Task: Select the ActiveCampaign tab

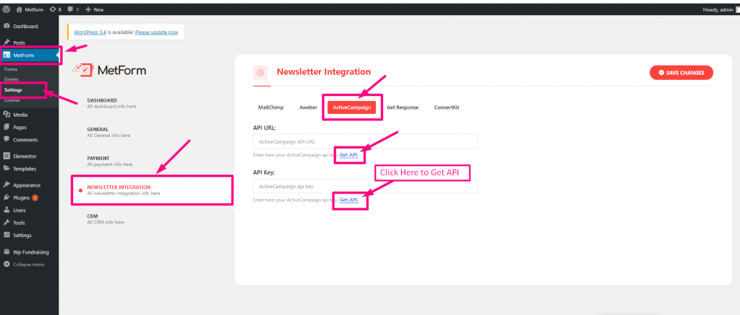Action: (352, 107)
